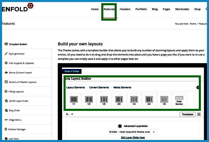Click the Home breadcrumb link
Screen dimensions: 209x142
(193, 24)
